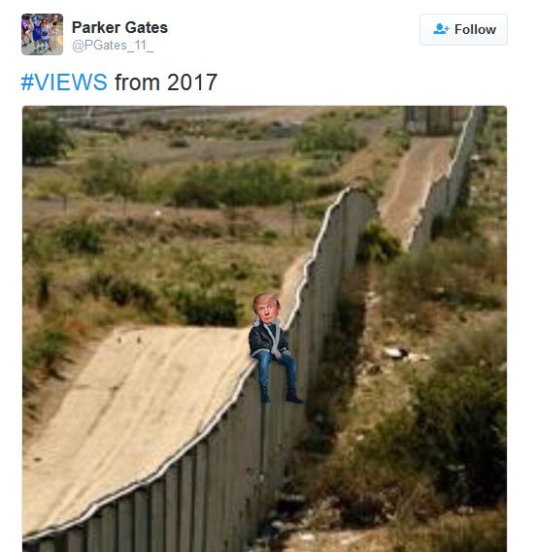This screenshot has height=552, width=536.
Task: Click the add-person icon inside Follow
Action: coord(441,29)
